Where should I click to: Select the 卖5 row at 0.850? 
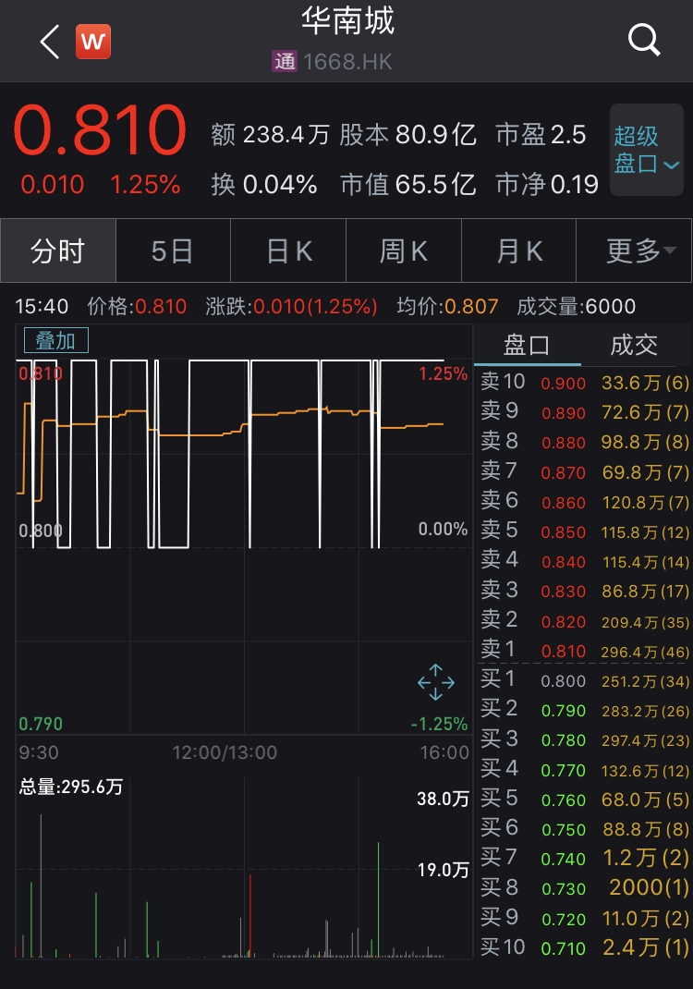click(584, 531)
